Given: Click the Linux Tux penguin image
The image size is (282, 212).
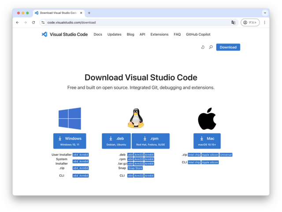Looking at the screenshot, I should 136,118.
